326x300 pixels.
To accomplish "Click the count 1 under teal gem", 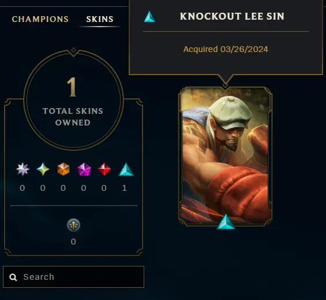I will point(124,188).
